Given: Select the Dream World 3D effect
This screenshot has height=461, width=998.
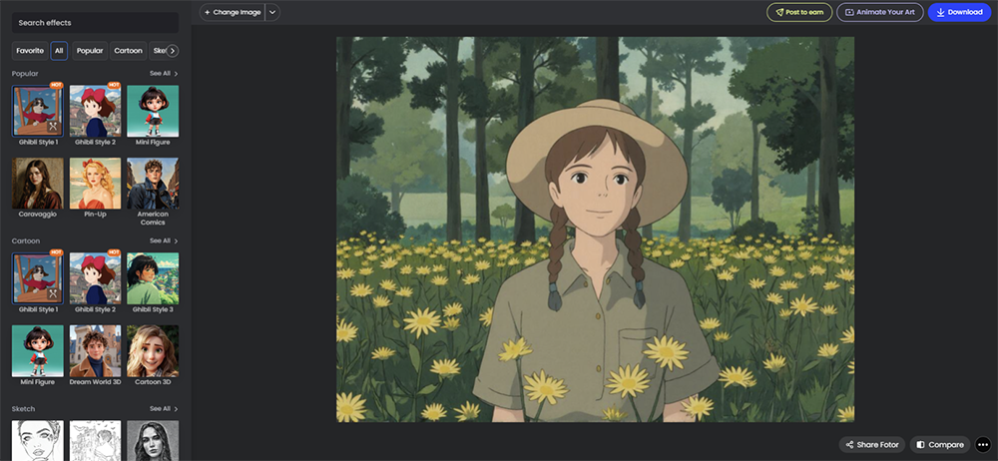Looking at the screenshot, I should pos(95,351).
